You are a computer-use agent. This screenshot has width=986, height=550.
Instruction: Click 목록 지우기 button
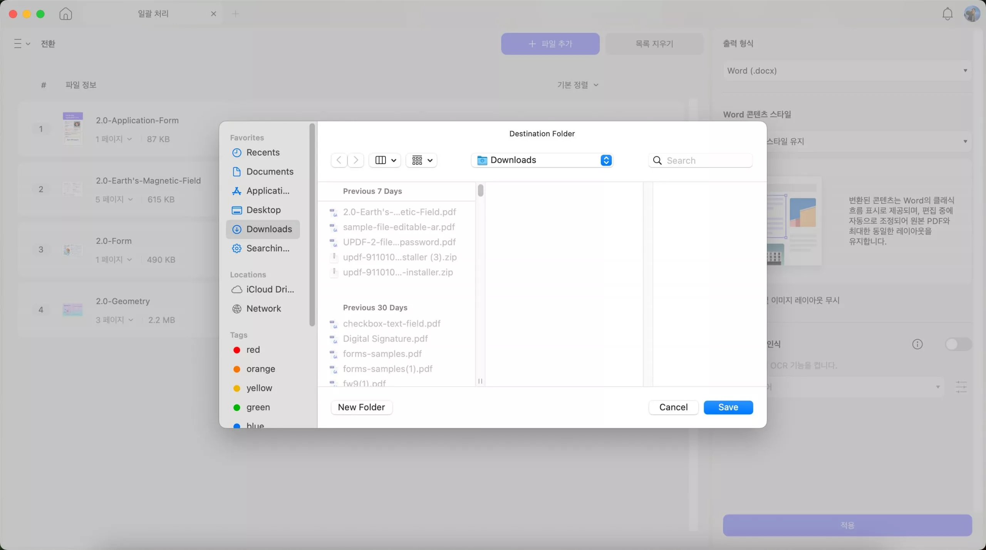654,44
